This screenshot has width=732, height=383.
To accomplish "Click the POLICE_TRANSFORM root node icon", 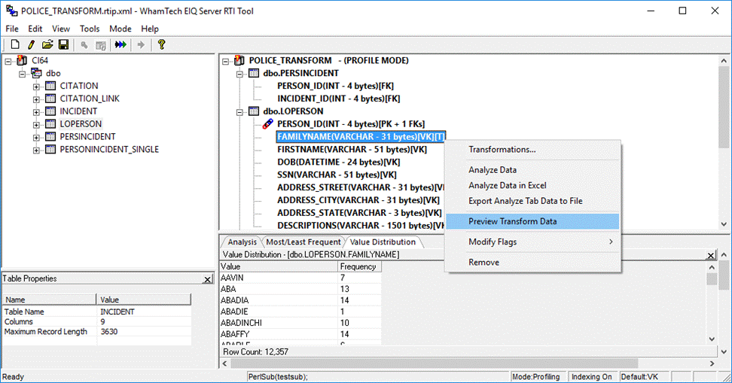I will tap(239, 60).
